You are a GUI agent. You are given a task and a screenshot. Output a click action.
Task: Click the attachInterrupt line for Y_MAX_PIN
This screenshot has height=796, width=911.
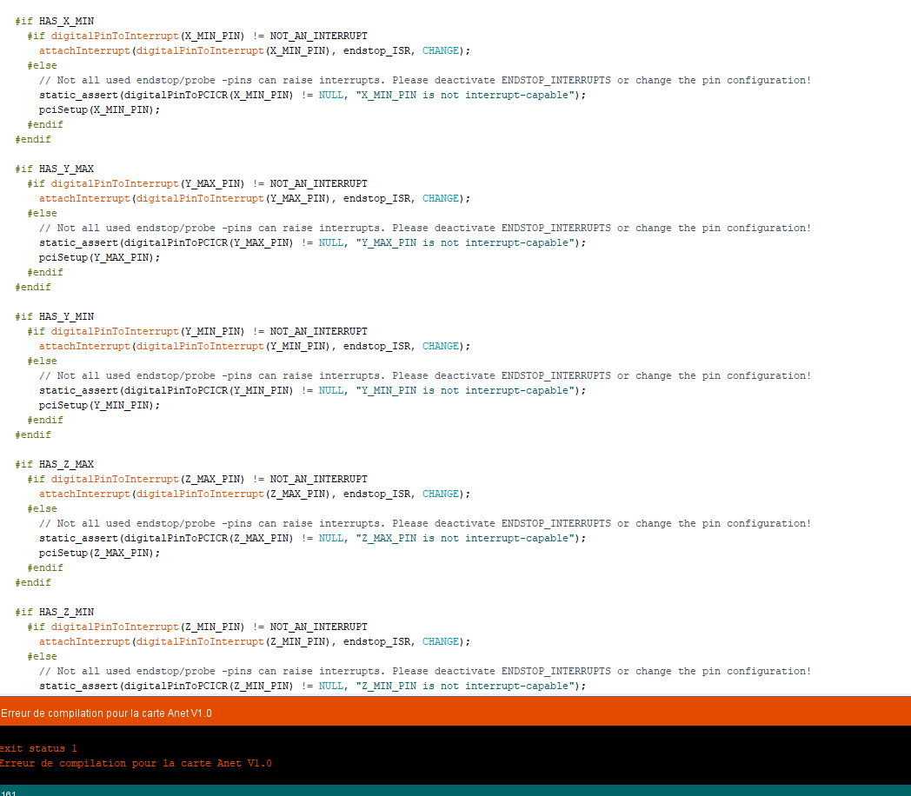pos(255,198)
